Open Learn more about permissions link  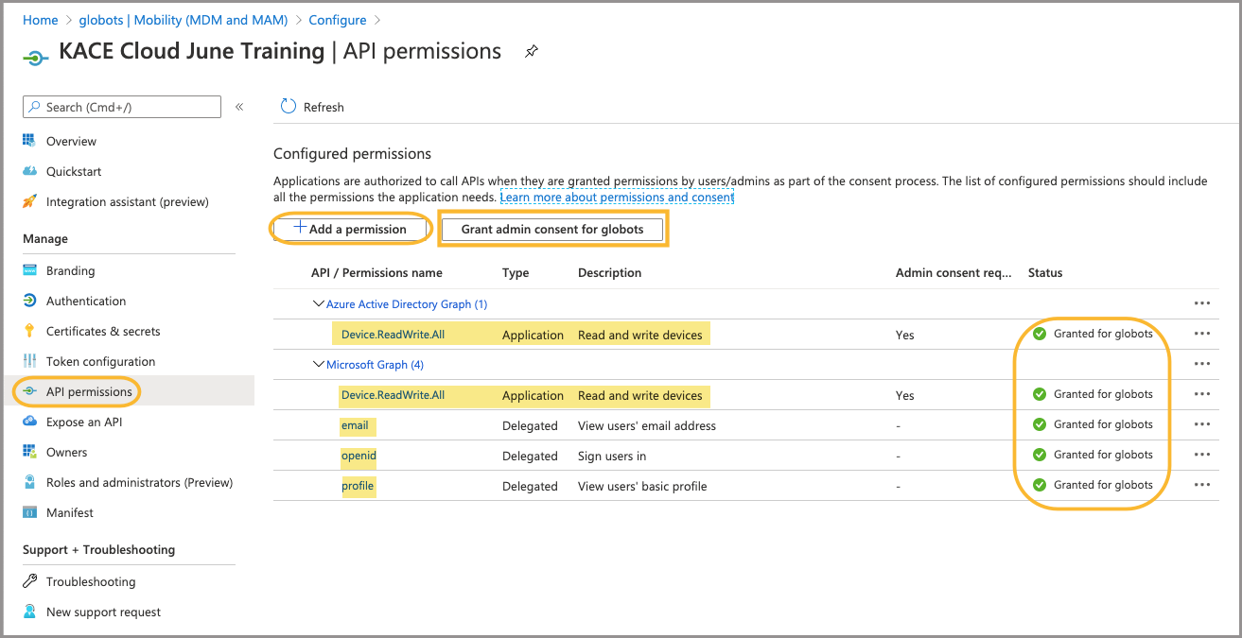point(617,198)
